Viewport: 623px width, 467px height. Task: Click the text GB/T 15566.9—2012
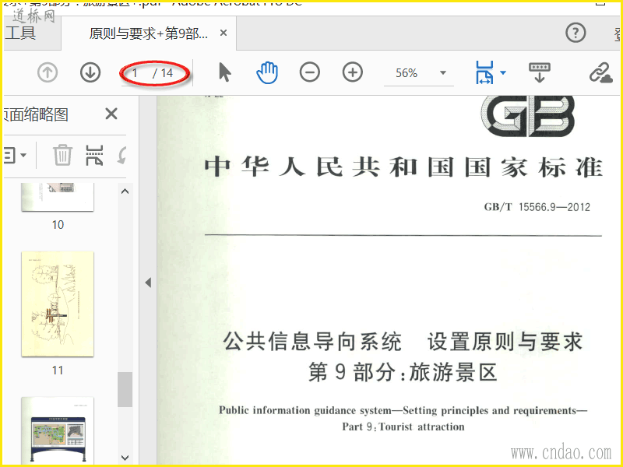pos(537,207)
